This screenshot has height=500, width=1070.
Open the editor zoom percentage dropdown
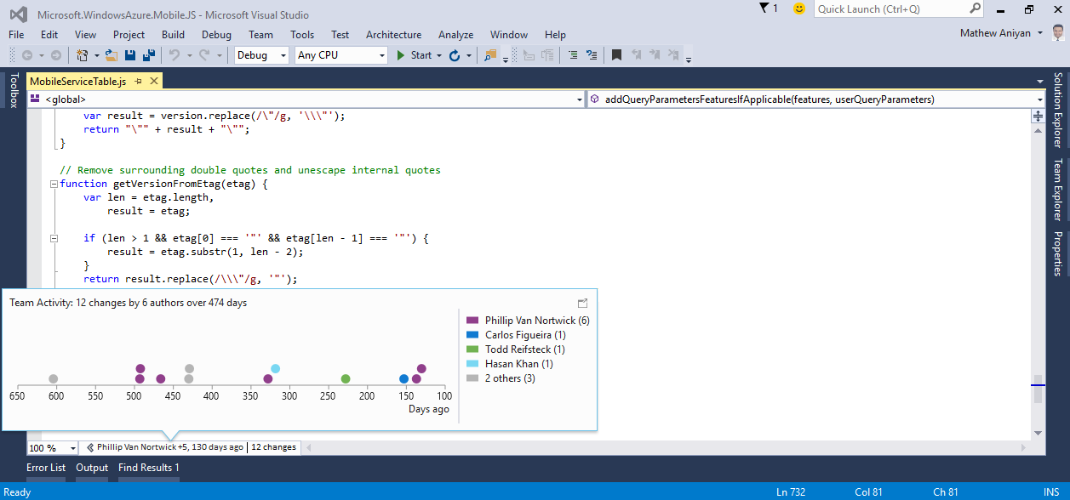(51, 446)
